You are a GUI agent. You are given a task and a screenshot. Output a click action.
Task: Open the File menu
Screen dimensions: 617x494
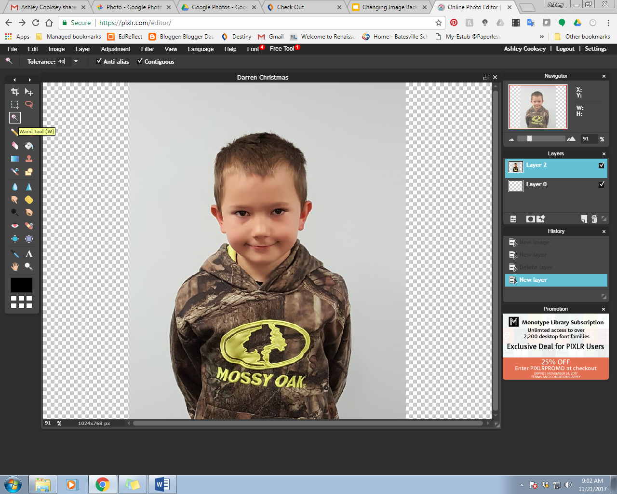(x=13, y=49)
